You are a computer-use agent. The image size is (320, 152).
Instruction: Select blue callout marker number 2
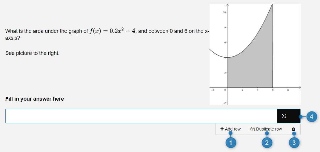coord(267,143)
